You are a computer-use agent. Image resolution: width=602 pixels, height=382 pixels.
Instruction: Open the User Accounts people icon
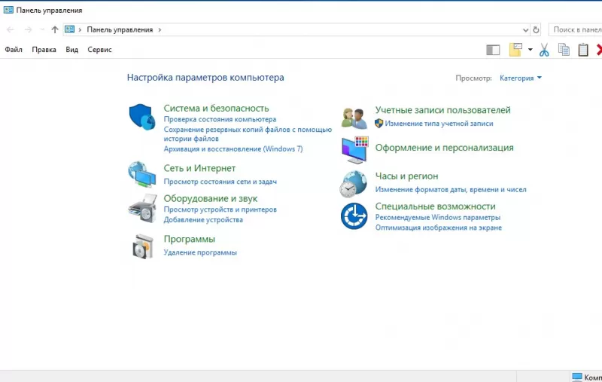click(x=354, y=118)
